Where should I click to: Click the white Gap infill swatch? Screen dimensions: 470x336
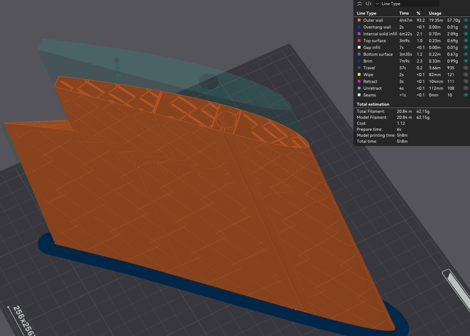[x=359, y=47]
